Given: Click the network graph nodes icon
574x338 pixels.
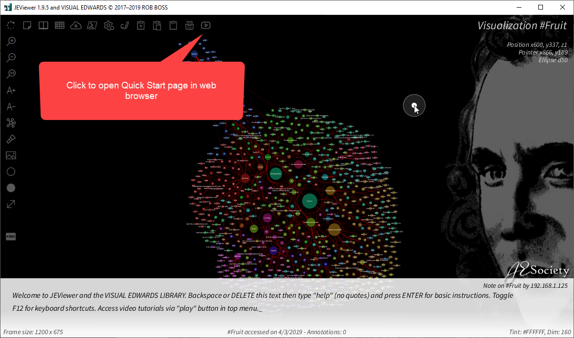Looking at the screenshot, I should click(x=11, y=123).
